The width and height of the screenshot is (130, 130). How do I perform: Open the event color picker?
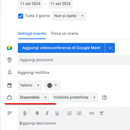[52, 85]
